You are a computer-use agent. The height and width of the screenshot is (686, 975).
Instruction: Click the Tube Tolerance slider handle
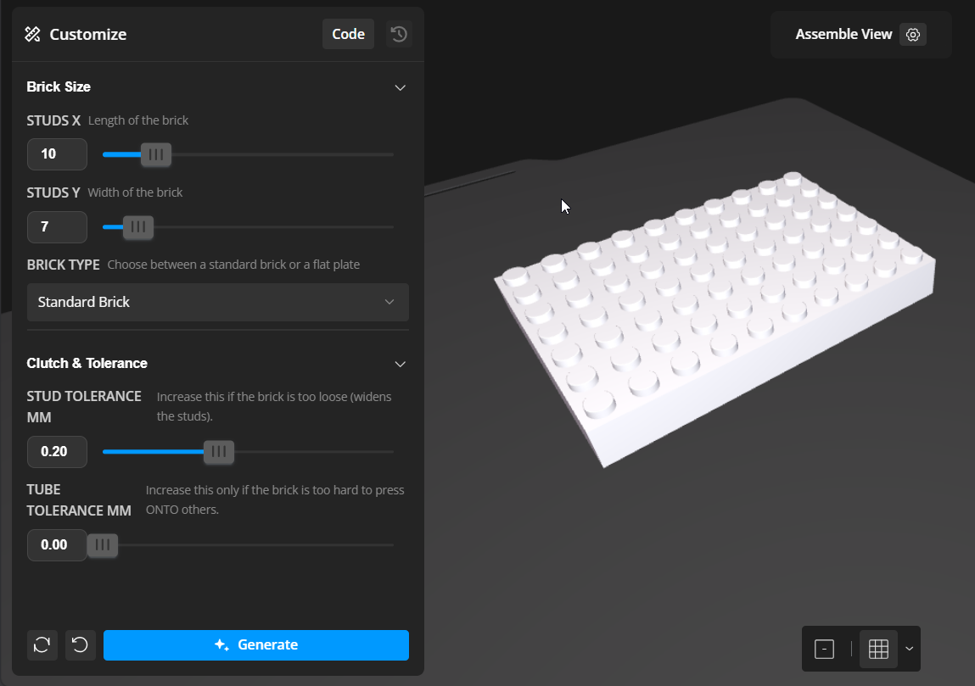(x=103, y=545)
